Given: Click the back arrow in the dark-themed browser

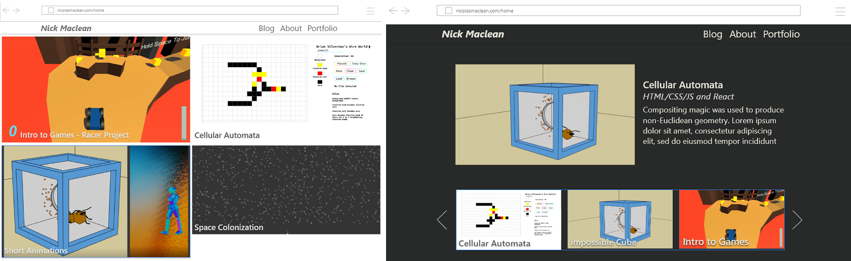Looking at the screenshot, I should 393,11.
